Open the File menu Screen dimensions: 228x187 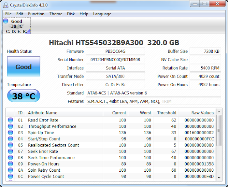pyautogui.click(x=8, y=14)
